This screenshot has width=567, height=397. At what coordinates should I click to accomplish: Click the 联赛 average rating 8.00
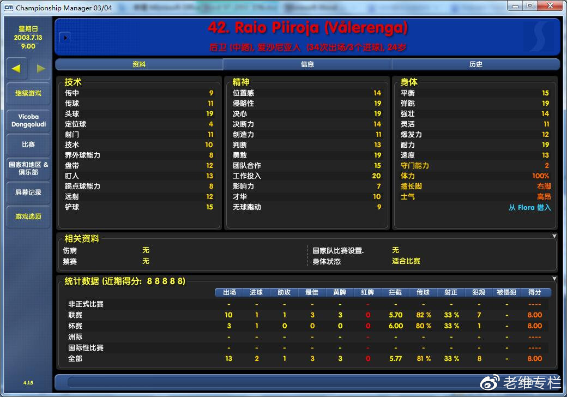pos(535,315)
